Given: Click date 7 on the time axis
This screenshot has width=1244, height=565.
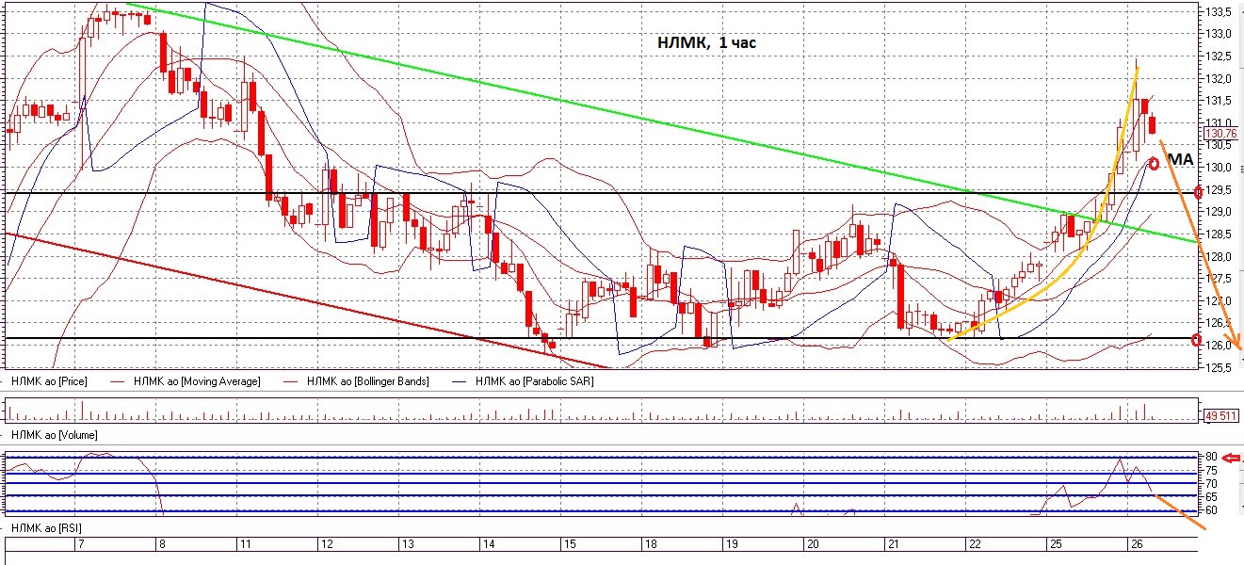Looking at the screenshot, I should point(82,545).
